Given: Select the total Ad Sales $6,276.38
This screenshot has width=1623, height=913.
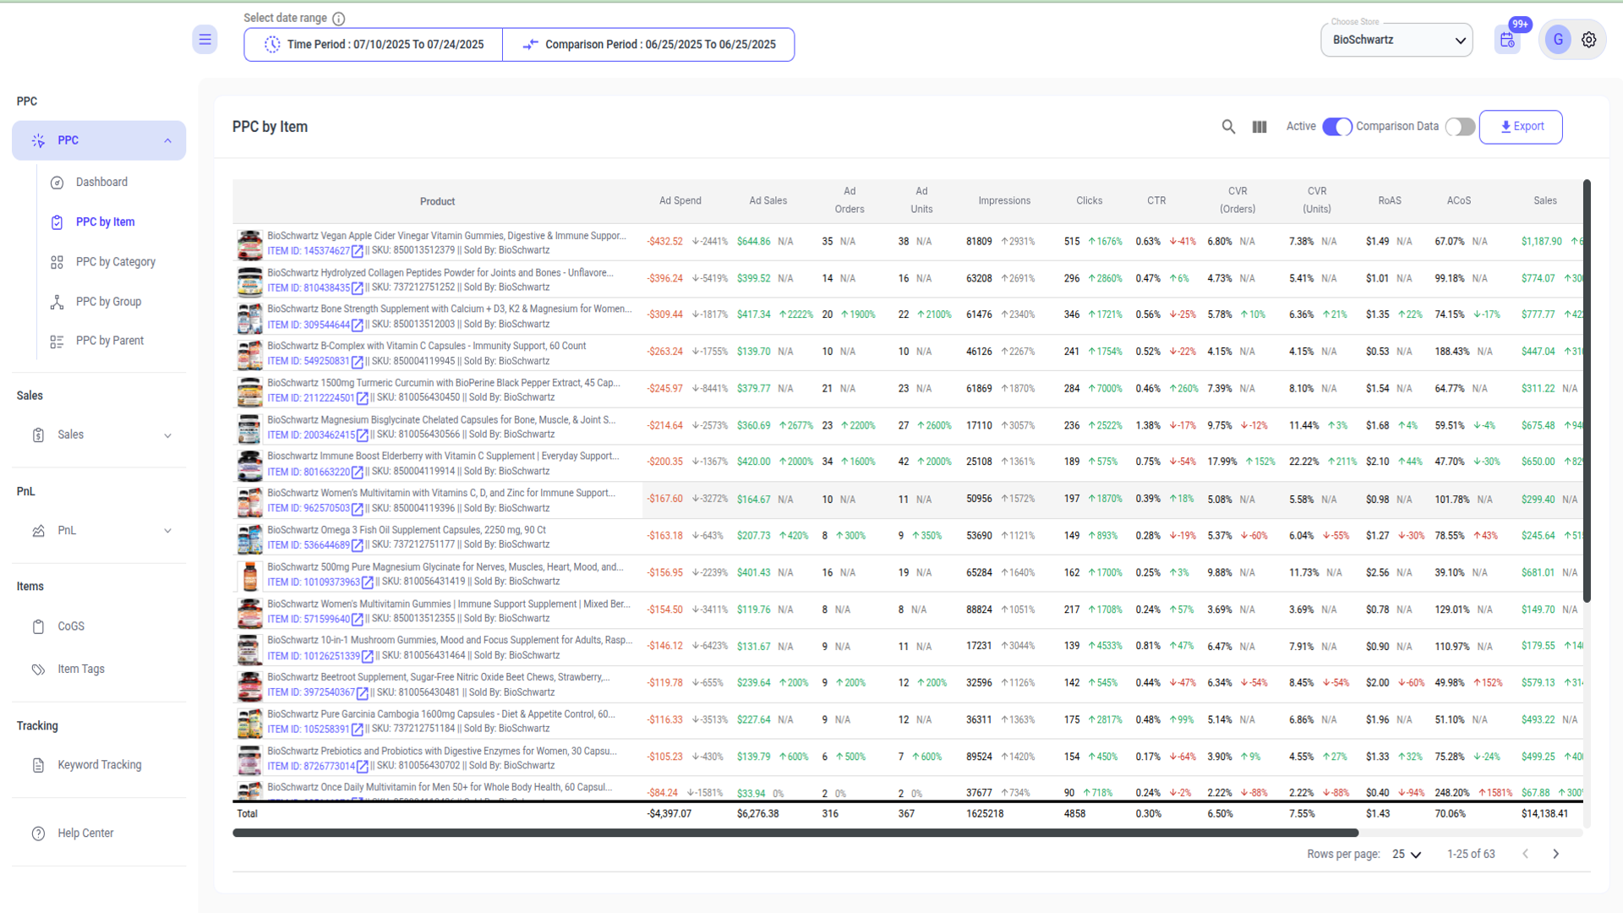Looking at the screenshot, I should click(757, 814).
